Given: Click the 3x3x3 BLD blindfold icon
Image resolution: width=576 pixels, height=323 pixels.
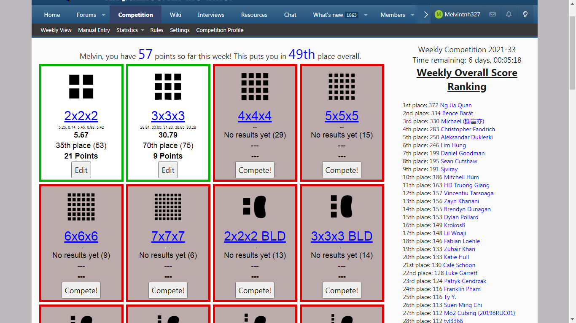Looking at the screenshot, I should (x=342, y=207).
